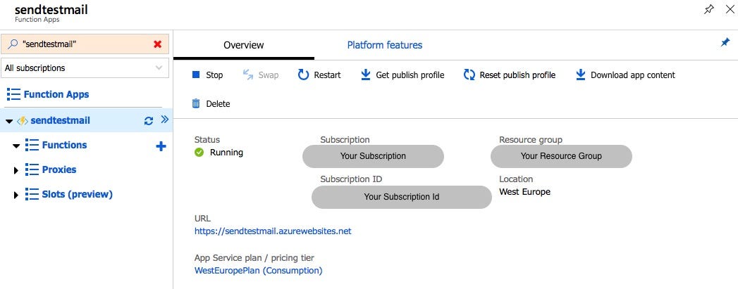
Task: Open the sendtestmail.azurewebsites.net URL link
Action: click(x=273, y=231)
